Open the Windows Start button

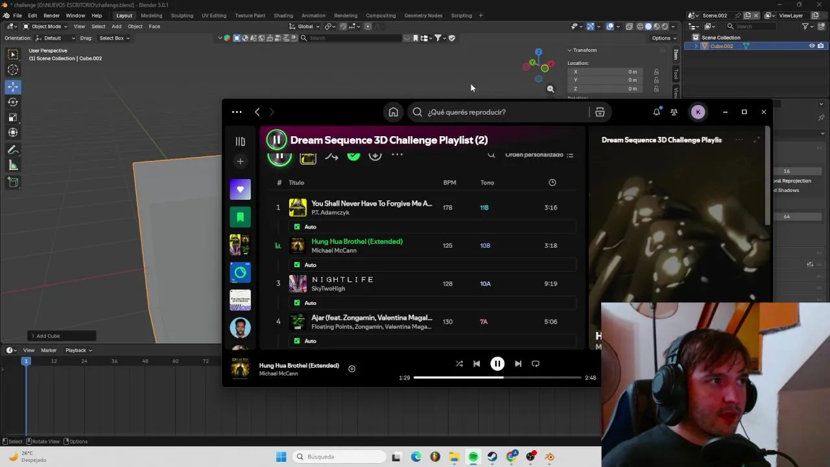pyautogui.click(x=281, y=457)
